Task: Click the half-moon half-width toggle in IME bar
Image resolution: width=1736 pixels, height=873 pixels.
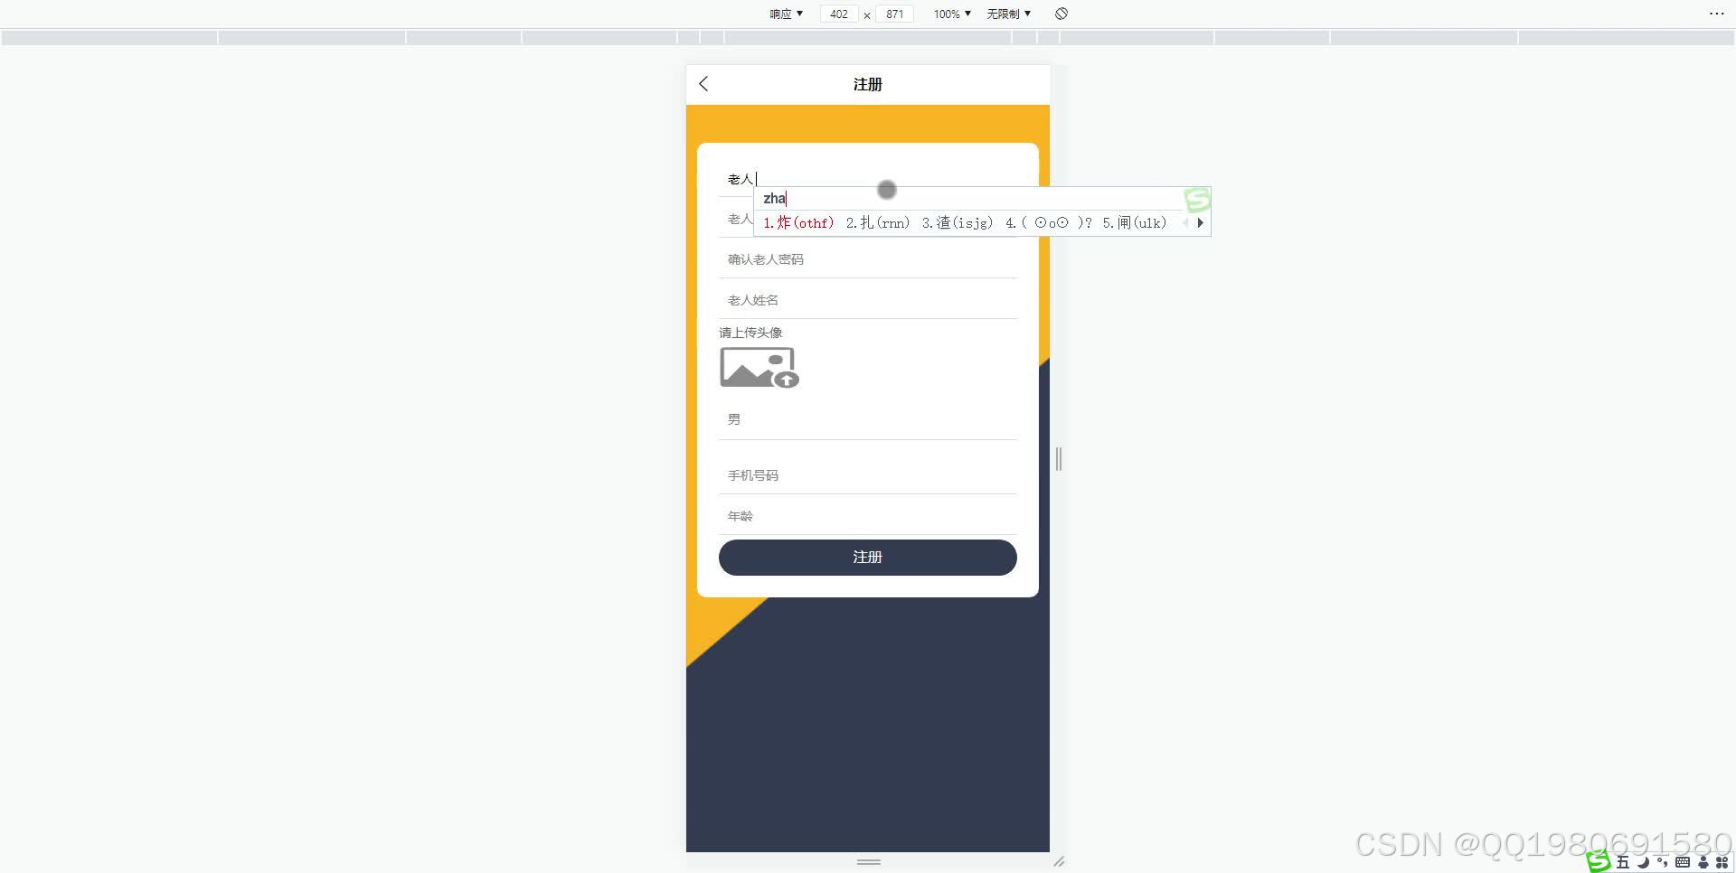Action: click(1643, 862)
